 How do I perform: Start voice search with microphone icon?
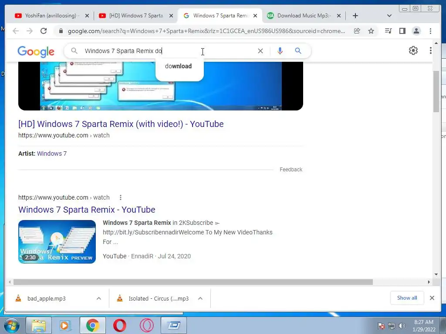coord(280,51)
